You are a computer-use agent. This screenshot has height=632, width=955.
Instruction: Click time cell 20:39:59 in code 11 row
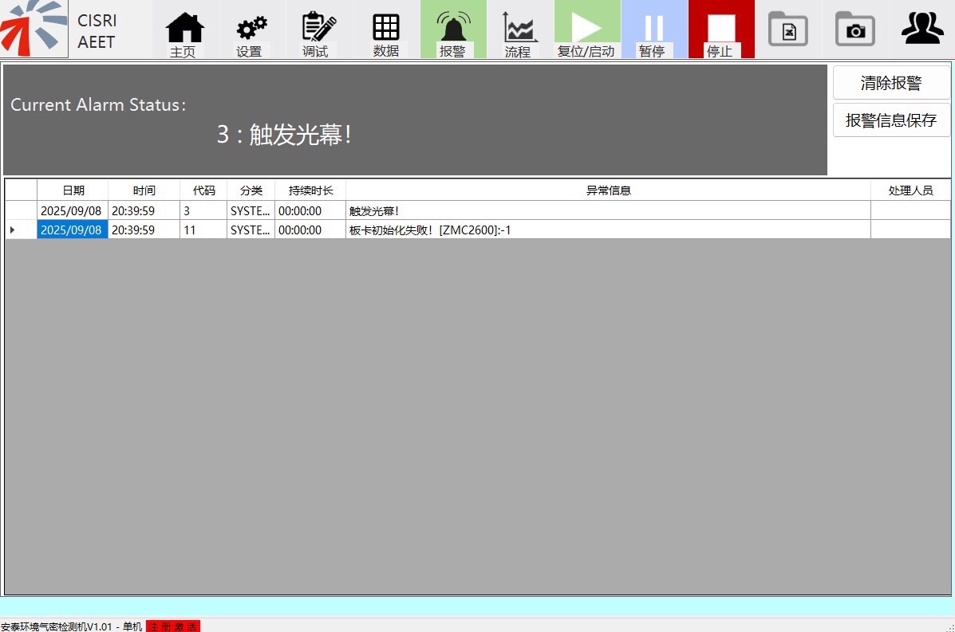click(x=144, y=230)
